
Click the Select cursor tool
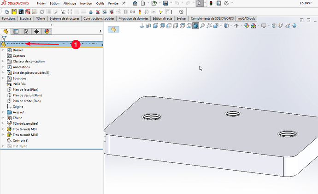200,3
